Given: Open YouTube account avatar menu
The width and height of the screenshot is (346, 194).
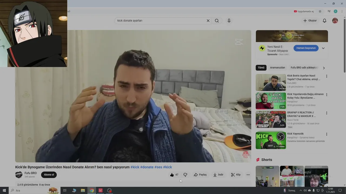Looking at the screenshot, I should [x=335, y=21].
